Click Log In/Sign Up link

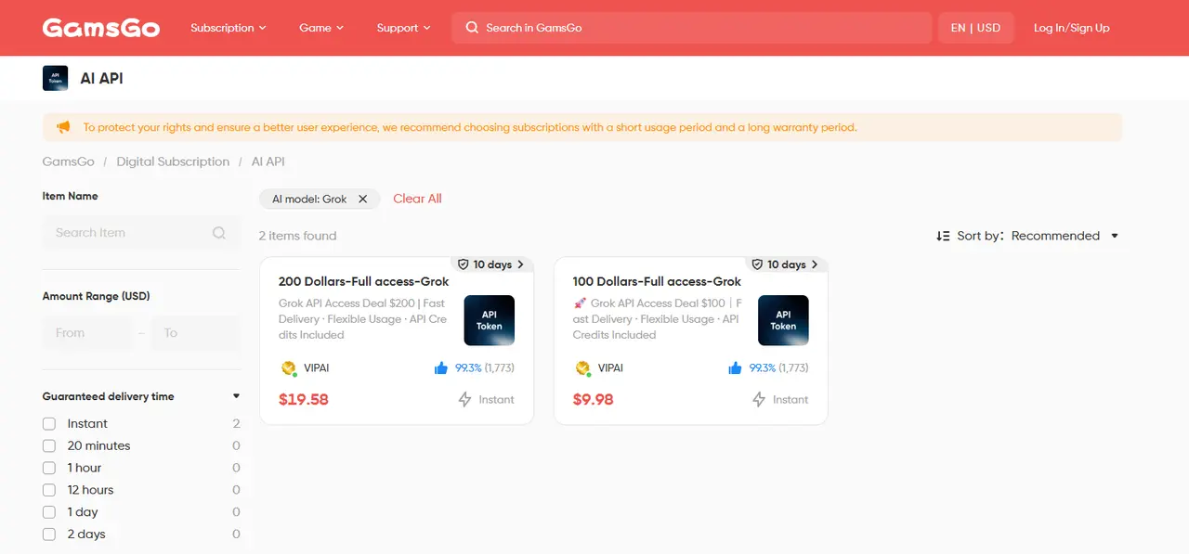point(1072,28)
